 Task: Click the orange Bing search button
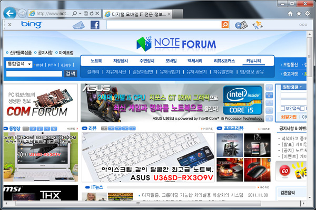[x=225, y=25]
